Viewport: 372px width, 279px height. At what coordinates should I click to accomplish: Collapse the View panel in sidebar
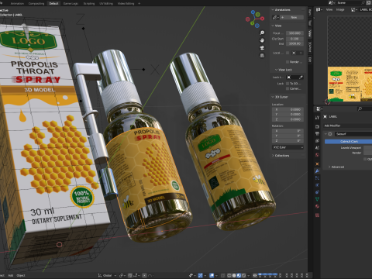tap(273, 26)
